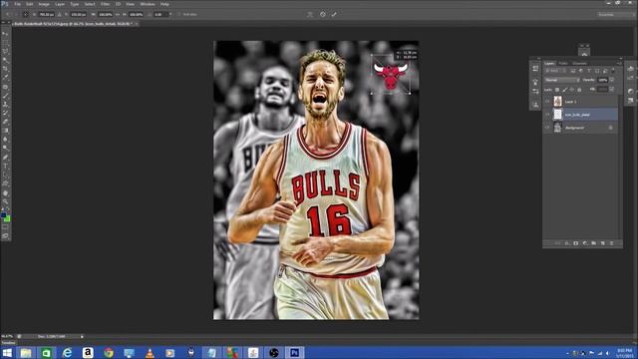
Task: Select the Spot Healing Brush tool
Action: [6, 87]
